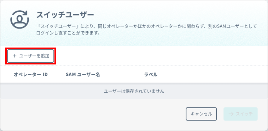The width and height of the screenshot is (268, 131).
Task: Select the スイッチユーザー dialog title
Action: coord(65,15)
